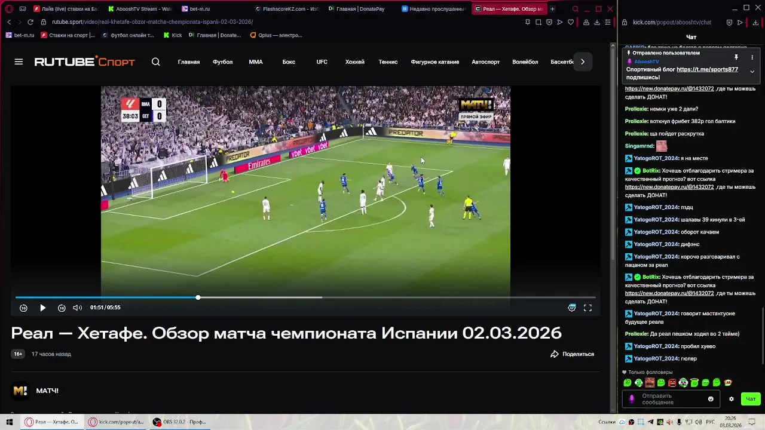Open the Автоспорт category
The image size is (765, 430).
point(485,62)
